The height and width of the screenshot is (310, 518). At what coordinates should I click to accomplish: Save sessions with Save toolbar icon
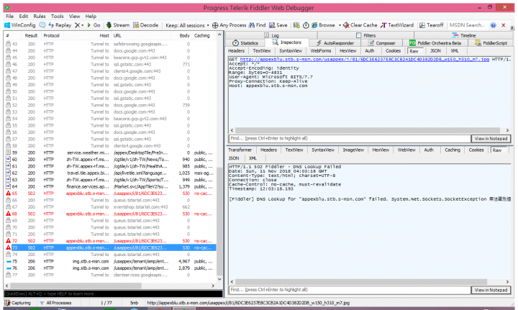tap(278, 25)
